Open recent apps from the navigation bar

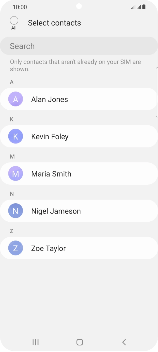[x=35, y=342]
